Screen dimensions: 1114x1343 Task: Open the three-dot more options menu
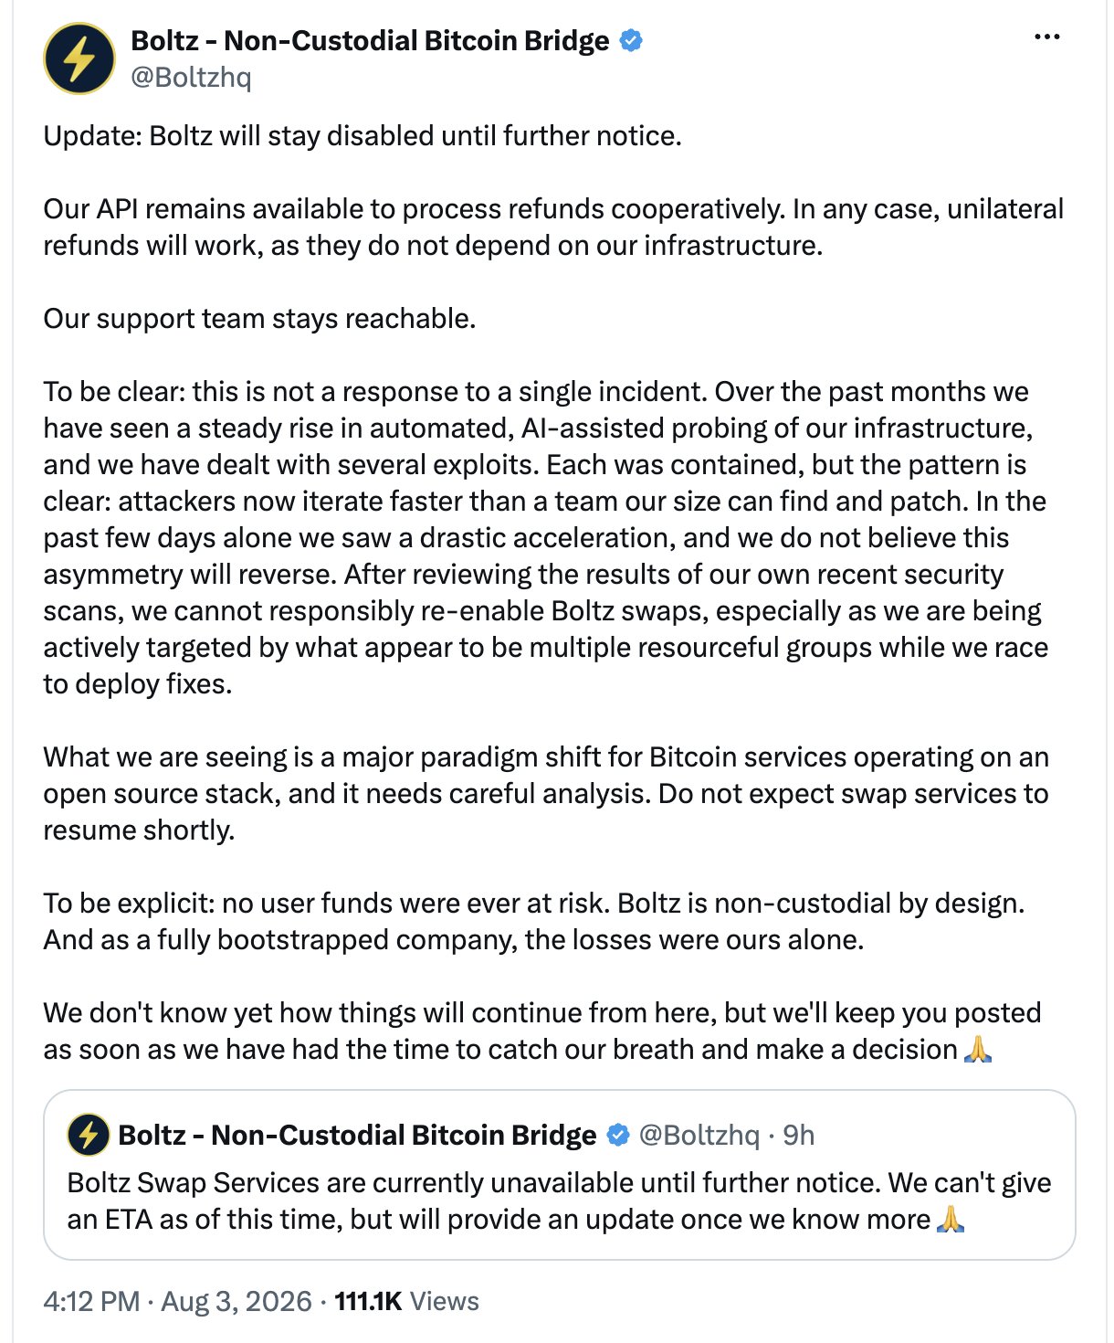1046,37
